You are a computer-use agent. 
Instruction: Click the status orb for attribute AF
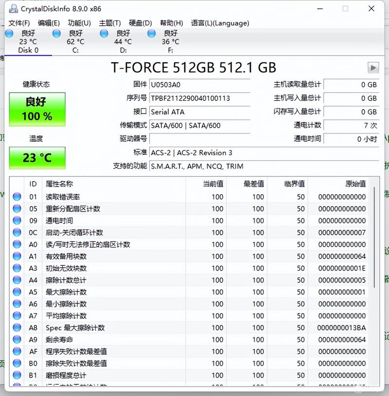point(17,351)
